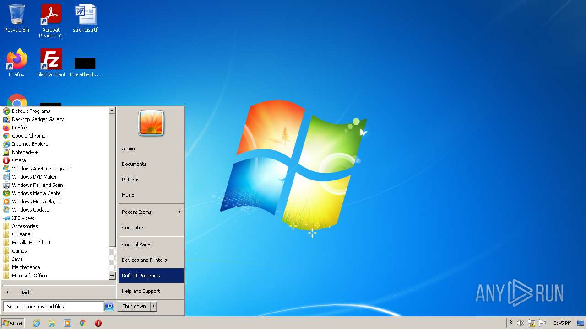
Task: Open the admin user folder
Action: tap(151, 149)
